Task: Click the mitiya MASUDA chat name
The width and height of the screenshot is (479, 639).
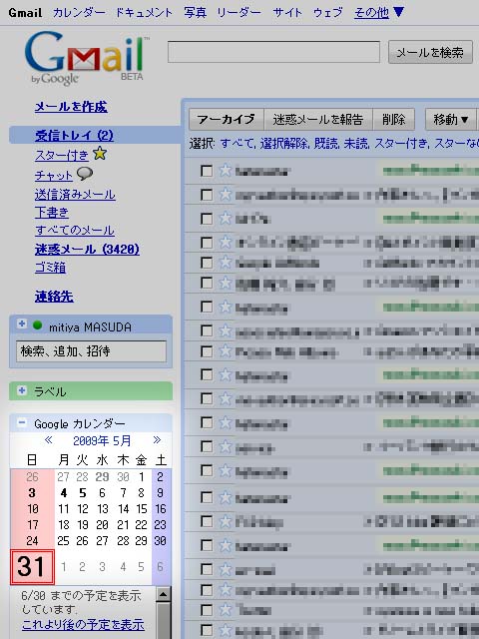Action: tap(90, 326)
